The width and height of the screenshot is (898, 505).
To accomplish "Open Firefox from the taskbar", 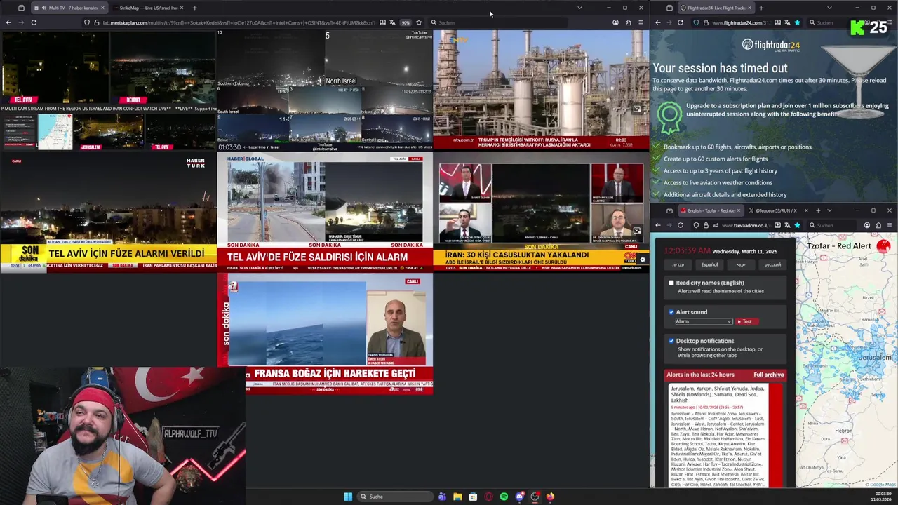I will coord(550,497).
